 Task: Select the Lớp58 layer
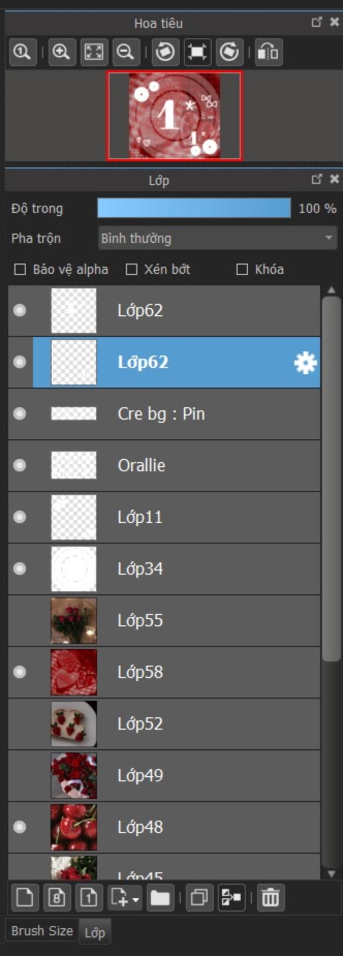(164, 672)
